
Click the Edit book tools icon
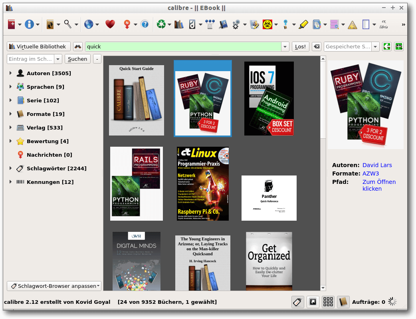pyautogui.click(x=223, y=24)
